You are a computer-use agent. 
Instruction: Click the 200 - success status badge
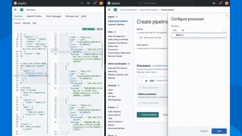click(88, 29)
